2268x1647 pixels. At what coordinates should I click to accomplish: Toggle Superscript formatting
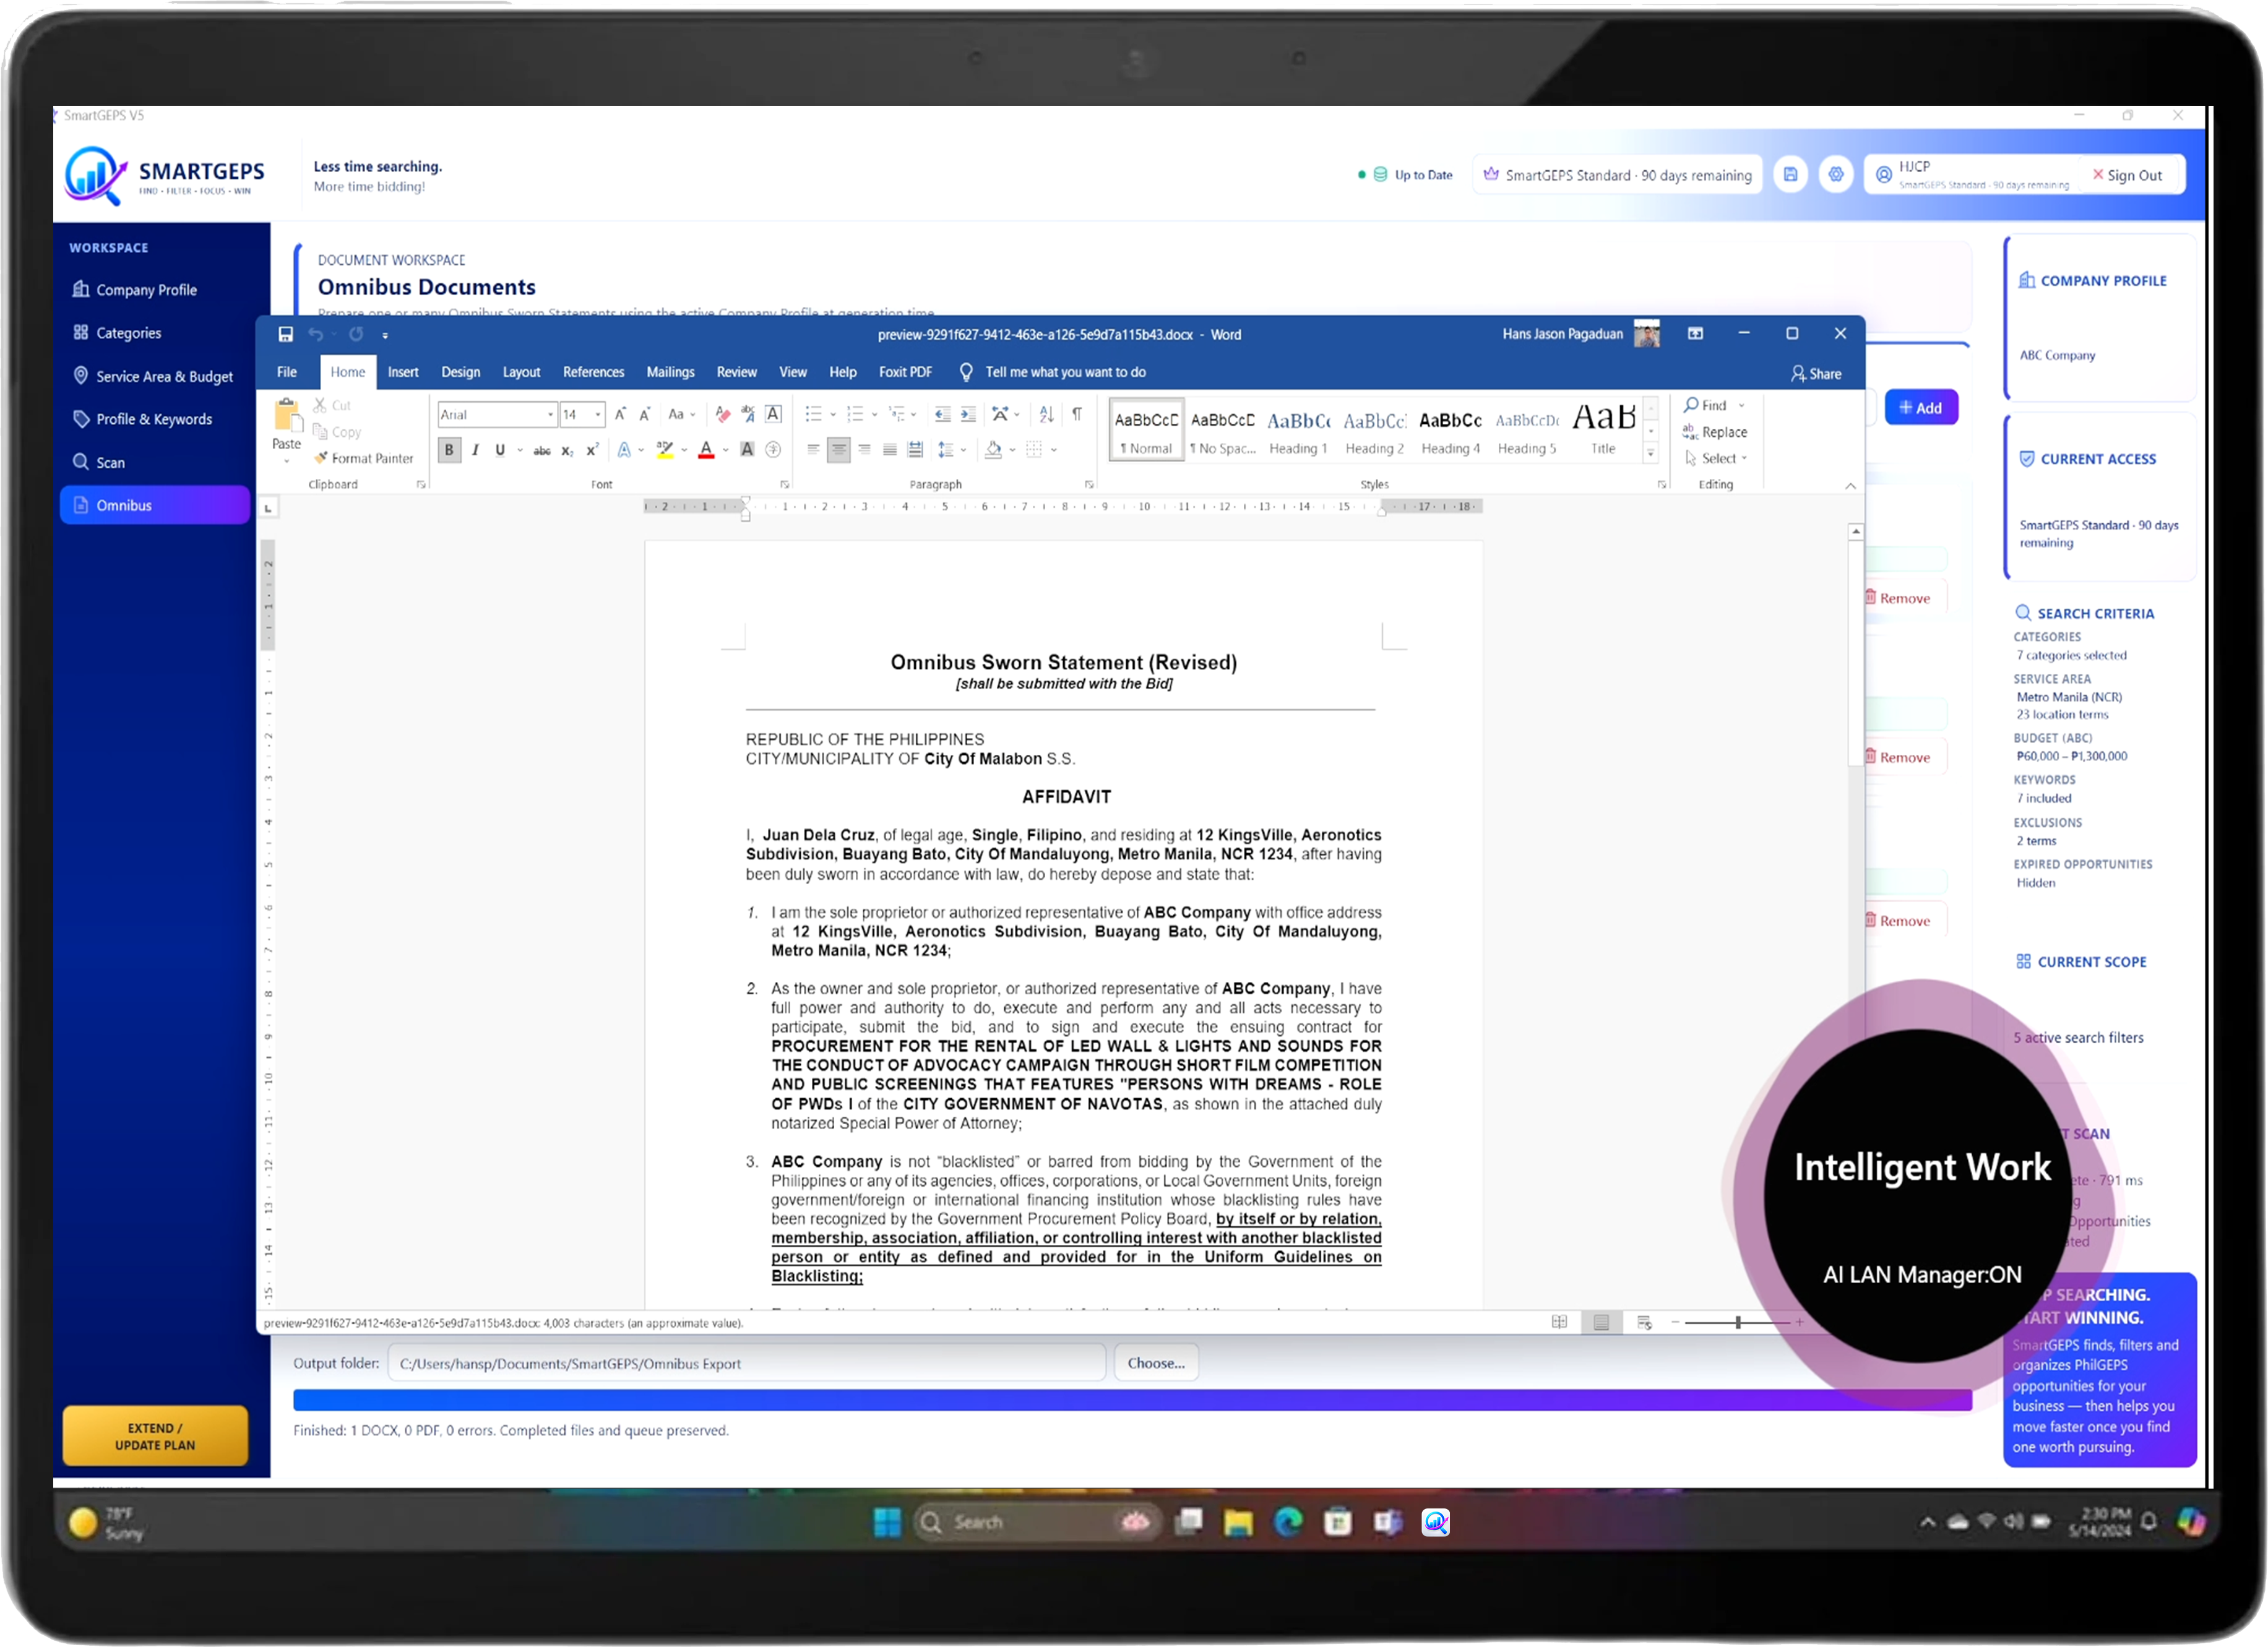[x=592, y=450]
